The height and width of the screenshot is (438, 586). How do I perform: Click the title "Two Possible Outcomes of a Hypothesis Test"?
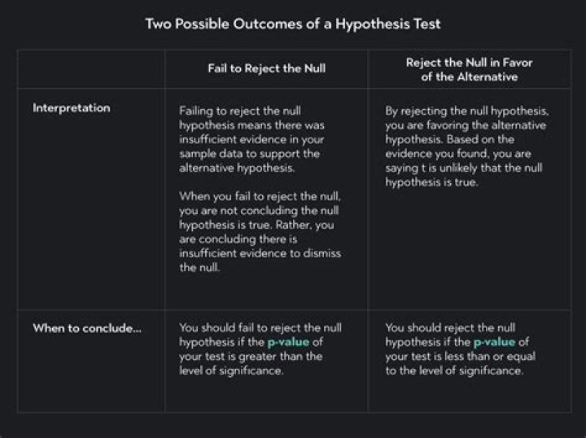(x=293, y=23)
